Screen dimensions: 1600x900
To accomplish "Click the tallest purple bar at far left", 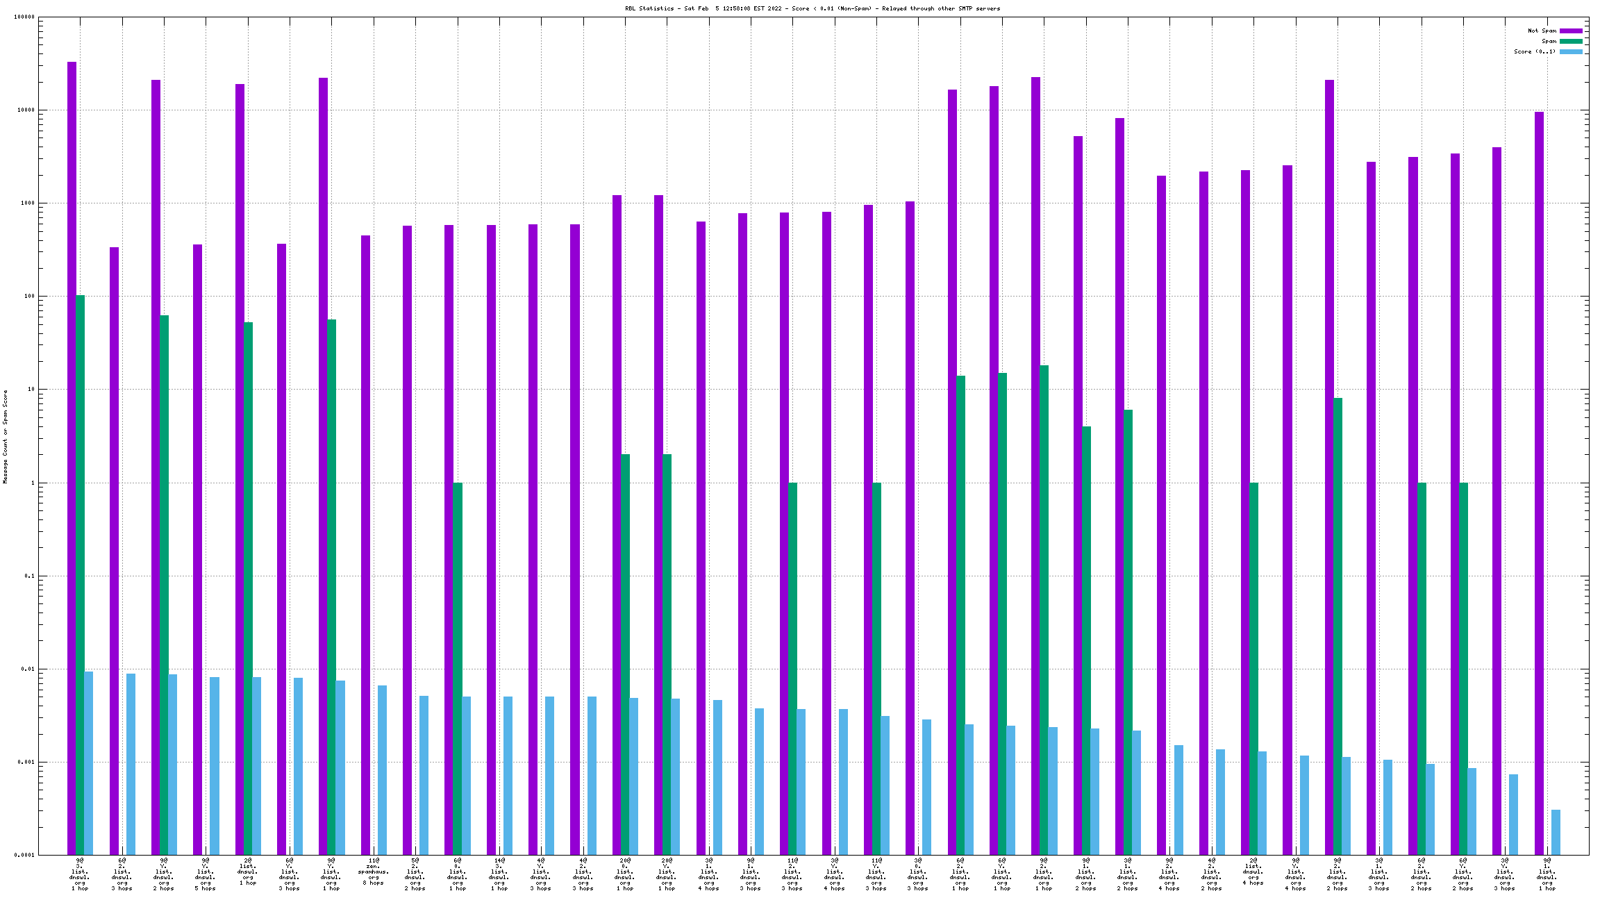I will click(72, 417).
